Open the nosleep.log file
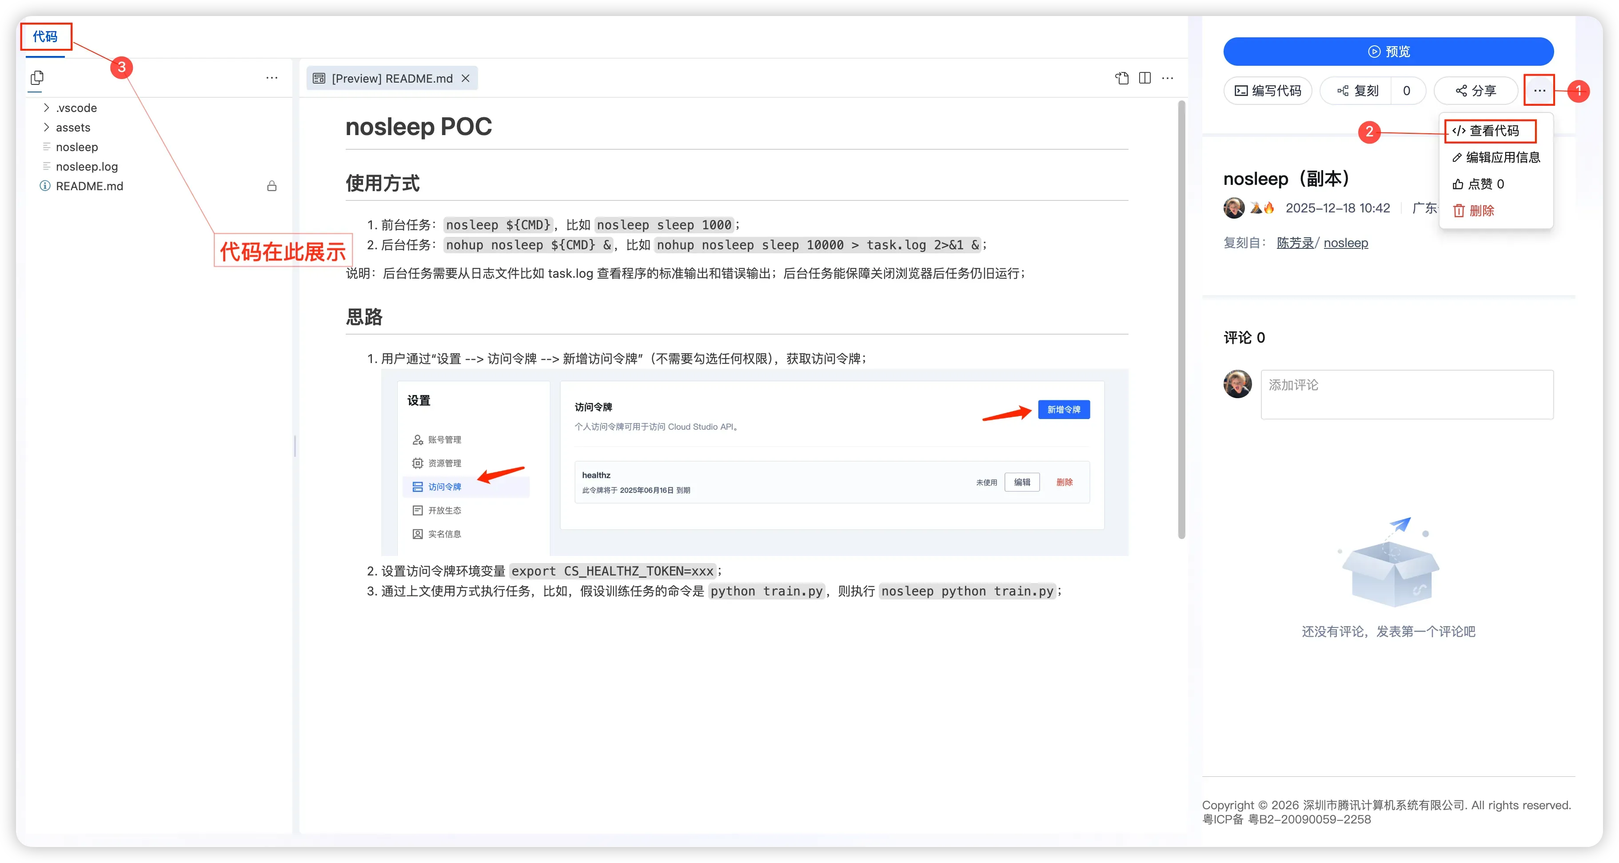Screen dimensions: 1619x863 87,167
